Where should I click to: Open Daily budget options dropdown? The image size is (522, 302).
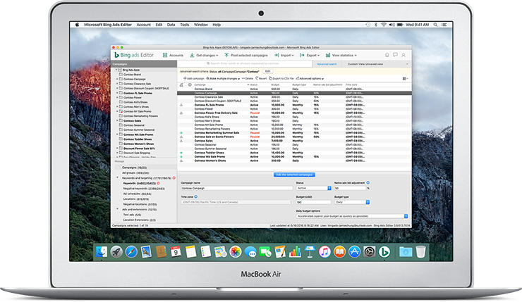(x=352, y=216)
